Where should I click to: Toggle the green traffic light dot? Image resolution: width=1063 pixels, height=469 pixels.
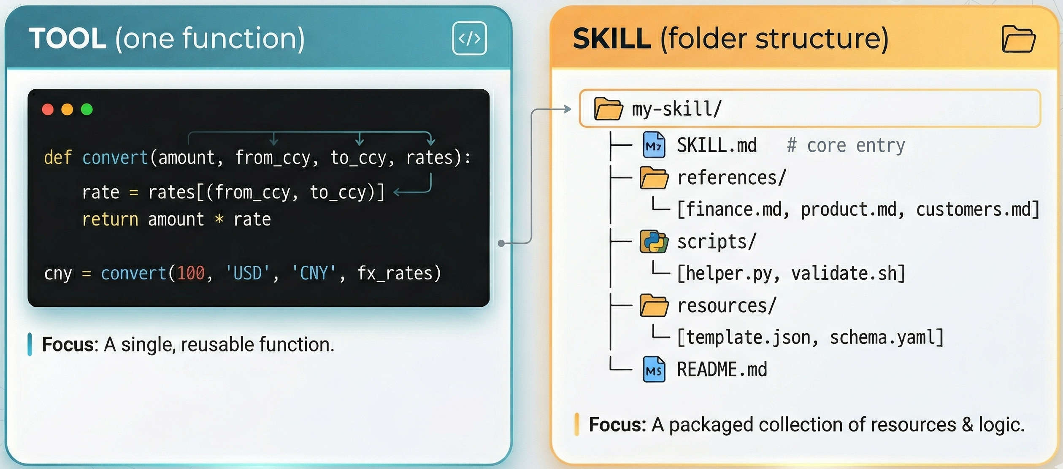pyautogui.click(x=87, y=109)
